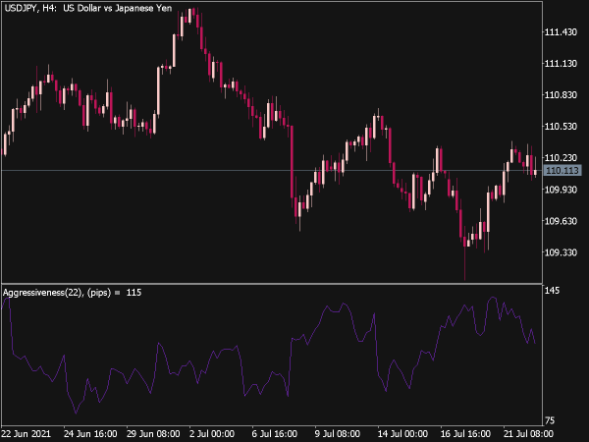
Task: Click the time axis label '22 Jun 2021'
Action: pyautogui.click(x=27, y=434)
